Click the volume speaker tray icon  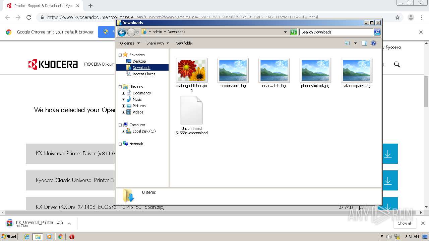389,237
